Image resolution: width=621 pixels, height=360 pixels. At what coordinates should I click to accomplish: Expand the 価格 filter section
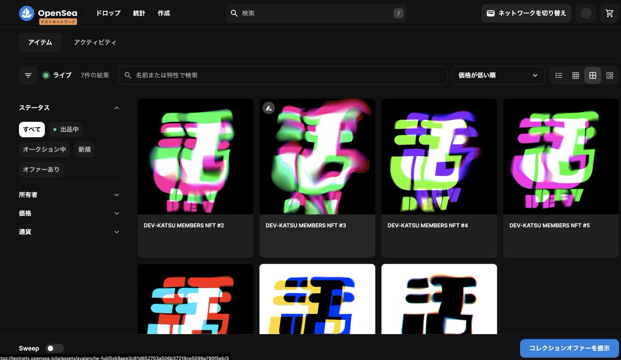click(69, 213)
